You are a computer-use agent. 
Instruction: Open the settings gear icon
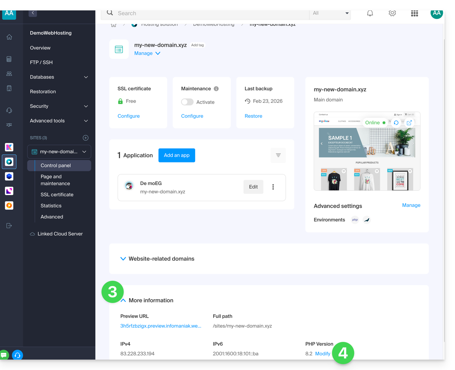tap(392, 13)
